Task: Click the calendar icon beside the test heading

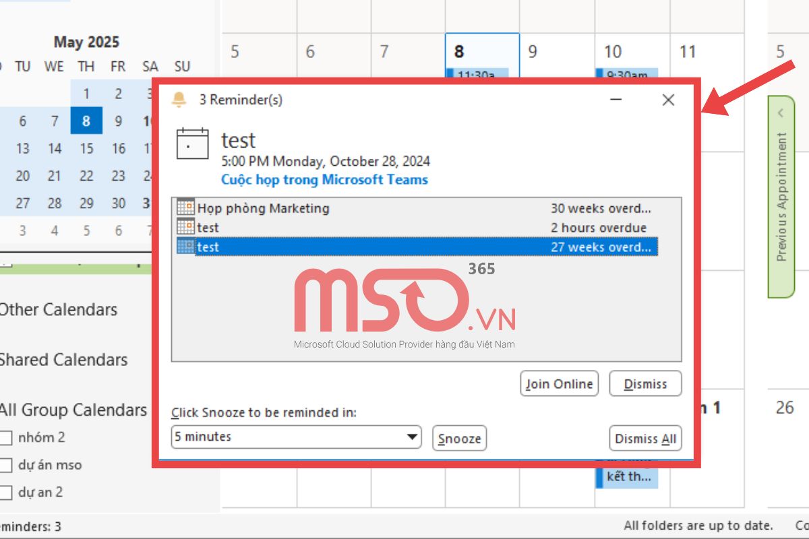Action: (x=192, y=144)
